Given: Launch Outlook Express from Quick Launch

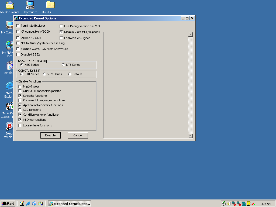Looking at the screenshot, I should pyautogui.click(x=34, y=203).
